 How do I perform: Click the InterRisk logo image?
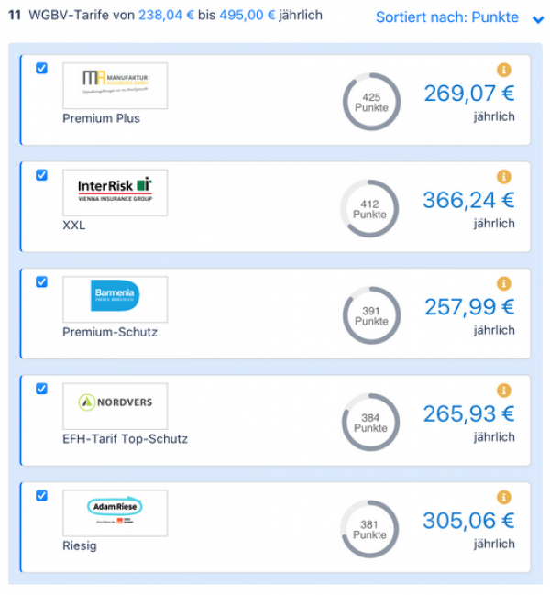[x=115, y=193]
